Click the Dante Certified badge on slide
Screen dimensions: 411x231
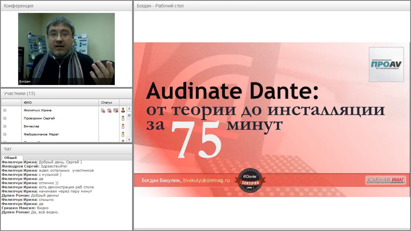pyautogui.click(x=250, y=181)
